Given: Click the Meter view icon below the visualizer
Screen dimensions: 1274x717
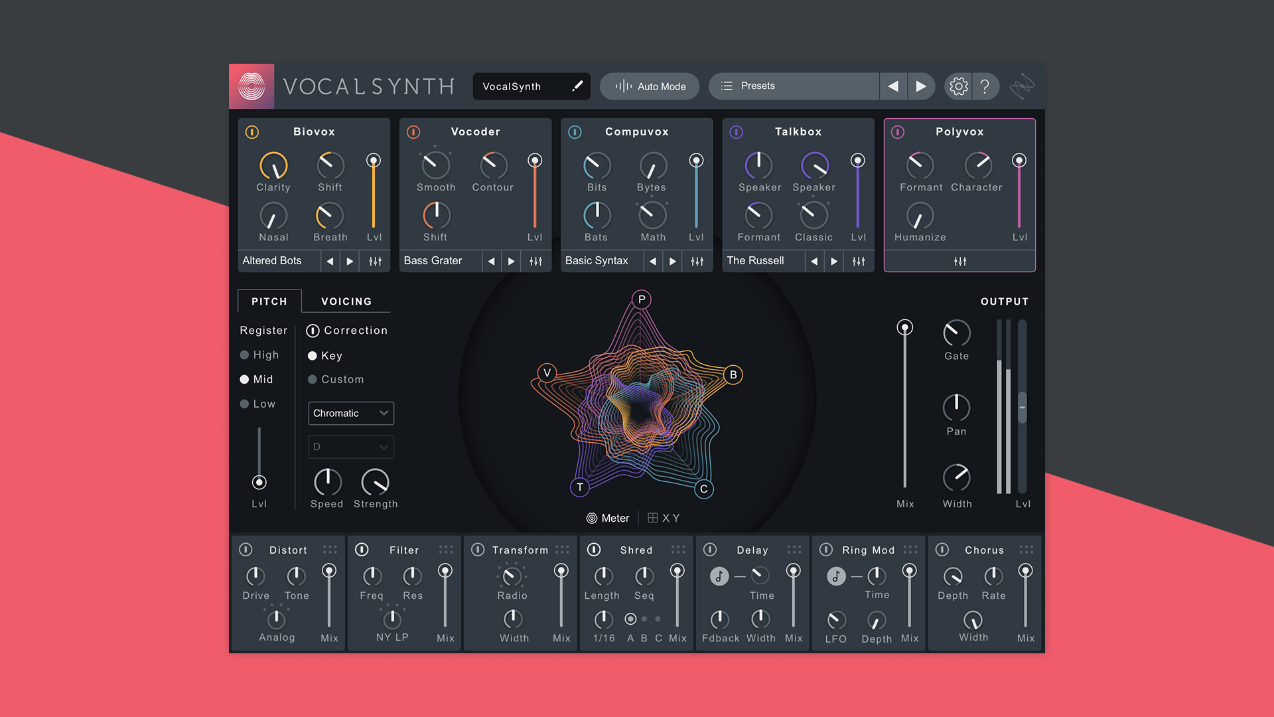Looking at the screenshot, I should tap(593, 518).
